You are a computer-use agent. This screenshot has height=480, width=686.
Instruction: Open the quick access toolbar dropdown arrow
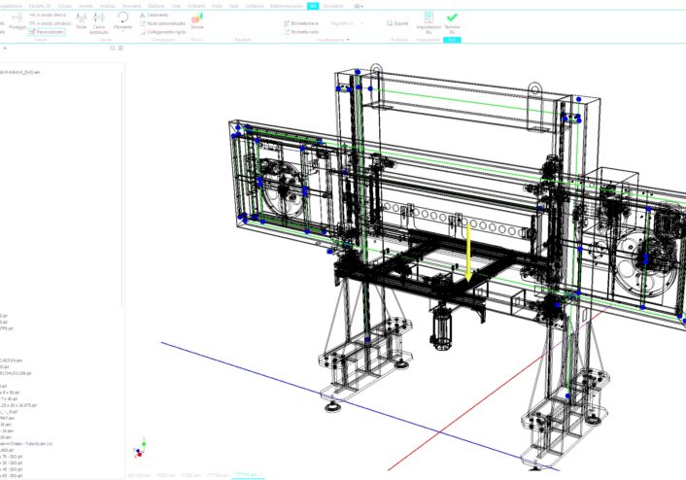(360, 6)
